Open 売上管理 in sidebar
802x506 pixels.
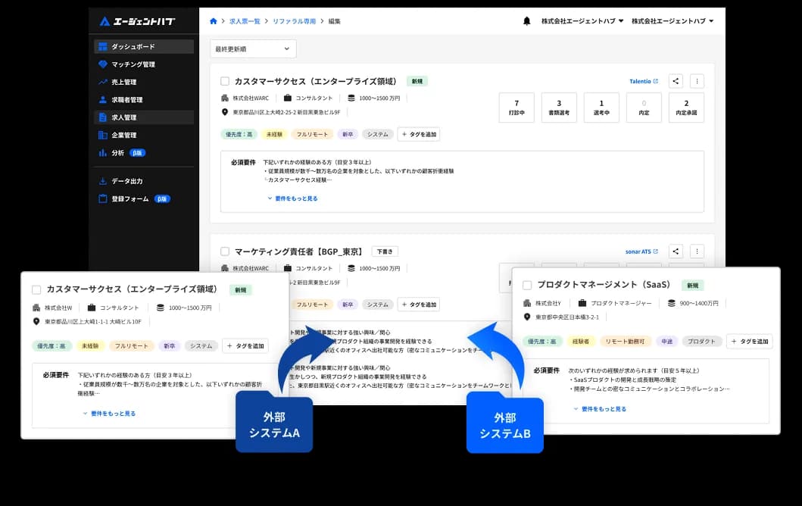click(144, 82)
